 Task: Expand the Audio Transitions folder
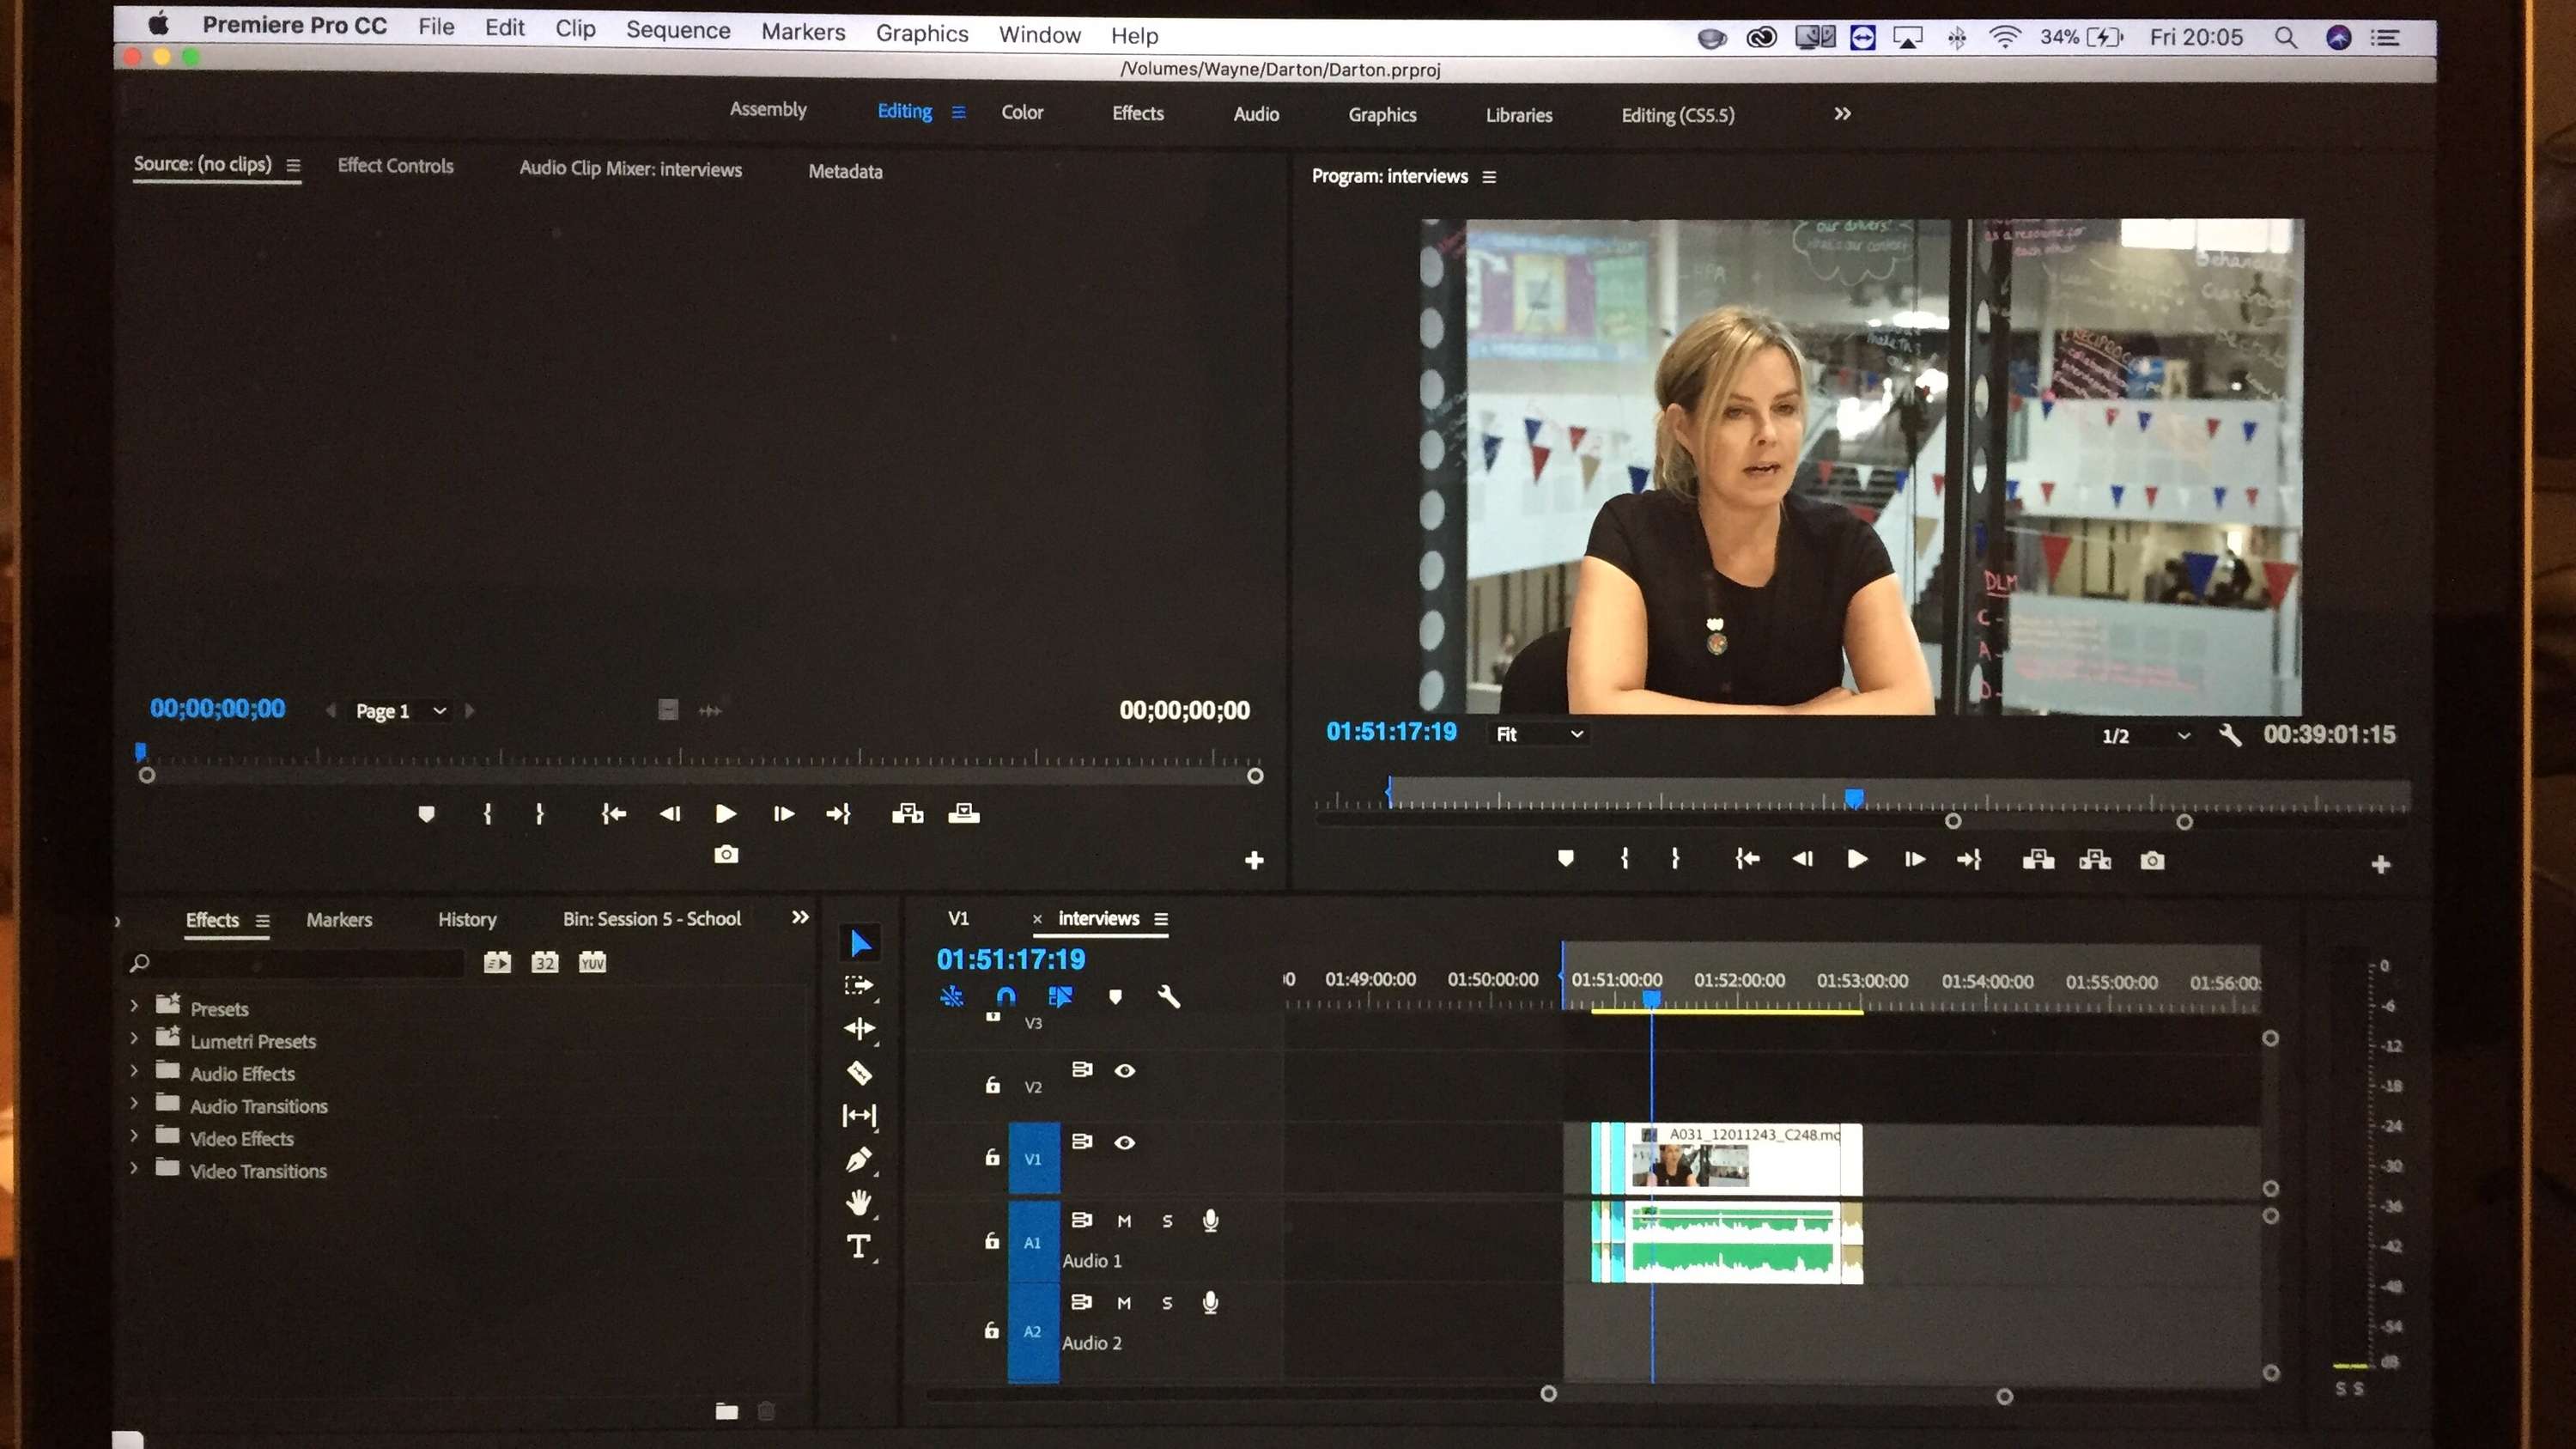click(x=134, y=1103)
